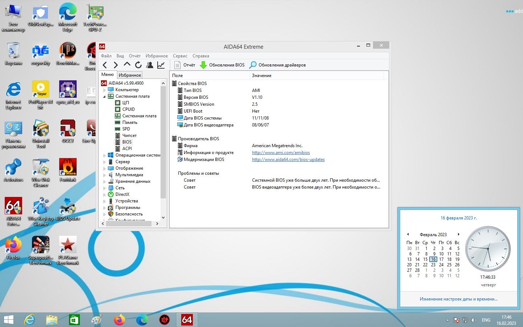Image resolution: width=523 pixels, height=327 pixels.
Task: Expand the DirectX tree node
Action: [x=105, y=194]
